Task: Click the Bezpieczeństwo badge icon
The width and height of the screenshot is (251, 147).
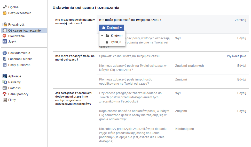Action: 5,13
